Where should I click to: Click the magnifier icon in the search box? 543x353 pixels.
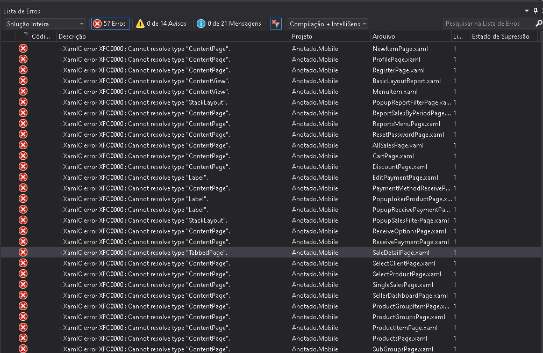point(538,23)
